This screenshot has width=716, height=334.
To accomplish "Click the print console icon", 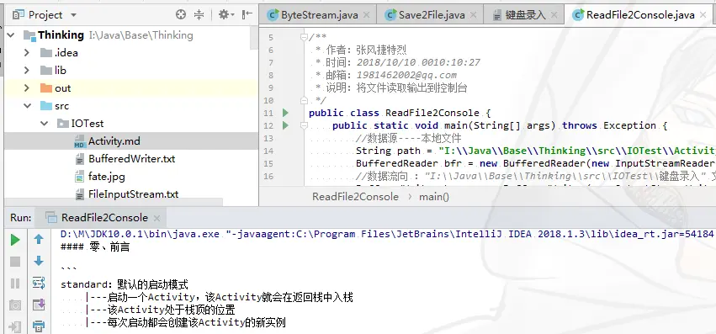I will pyautogui.click(x=39, y=326).
